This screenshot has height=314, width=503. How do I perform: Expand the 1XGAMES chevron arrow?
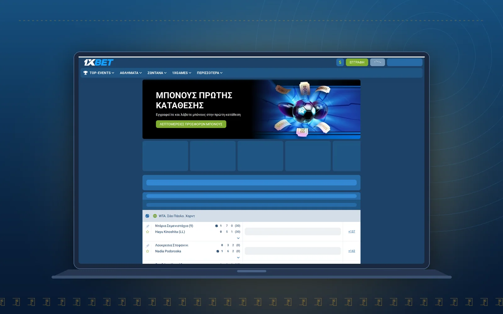(x=190, y=73)
